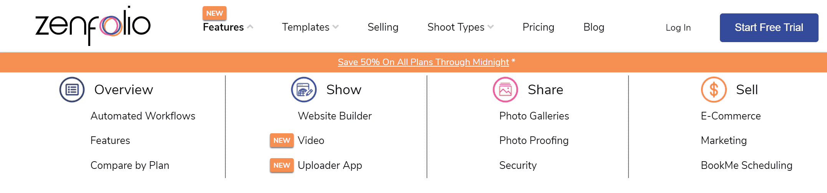Click the Sell dollar sign icon
This screenshot has width=827, height=193.
coord(714,90)
